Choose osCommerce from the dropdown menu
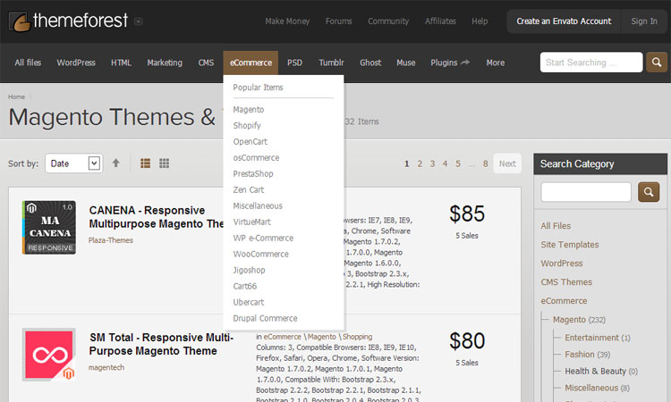The height and width of the screenshot is (402, 671). click(256, 157)
